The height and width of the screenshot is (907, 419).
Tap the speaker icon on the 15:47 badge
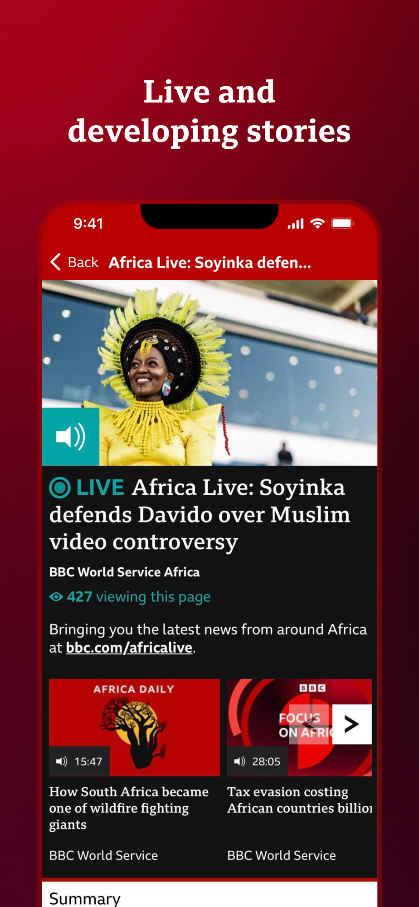pos(61,761)
